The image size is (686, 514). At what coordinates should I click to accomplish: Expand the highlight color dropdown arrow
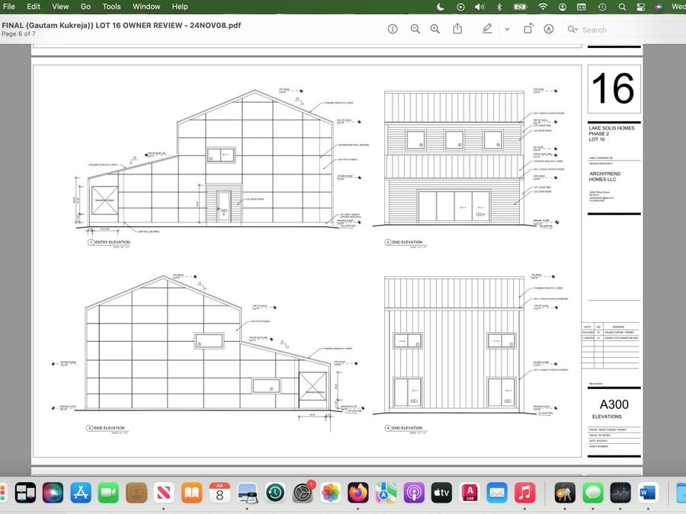[x=507, y=29]
